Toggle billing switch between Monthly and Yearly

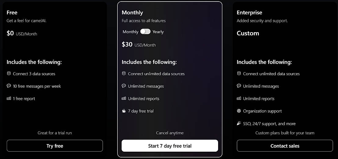145,32
